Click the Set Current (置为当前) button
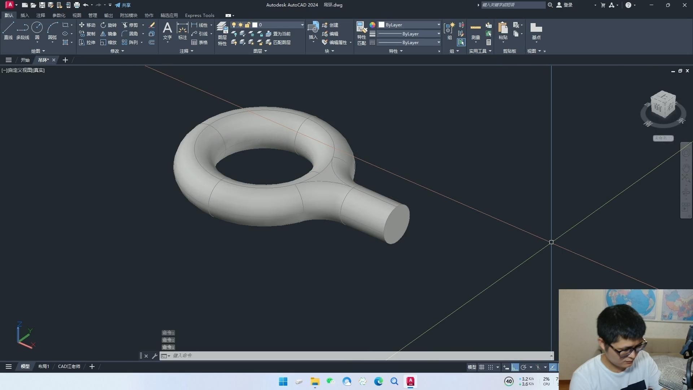 pos(278,34)
